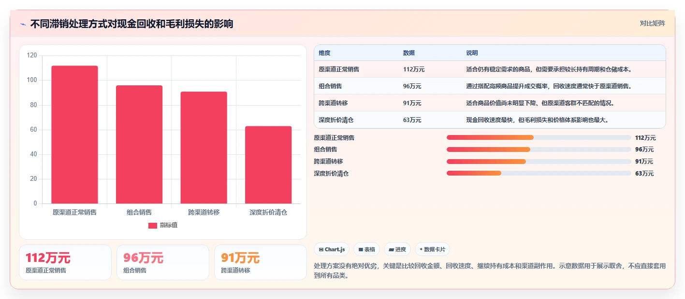Viewport: 685px width, 299px height.
Task: Click the Chart.js tag chip
Action: click(x=332, y=249)
